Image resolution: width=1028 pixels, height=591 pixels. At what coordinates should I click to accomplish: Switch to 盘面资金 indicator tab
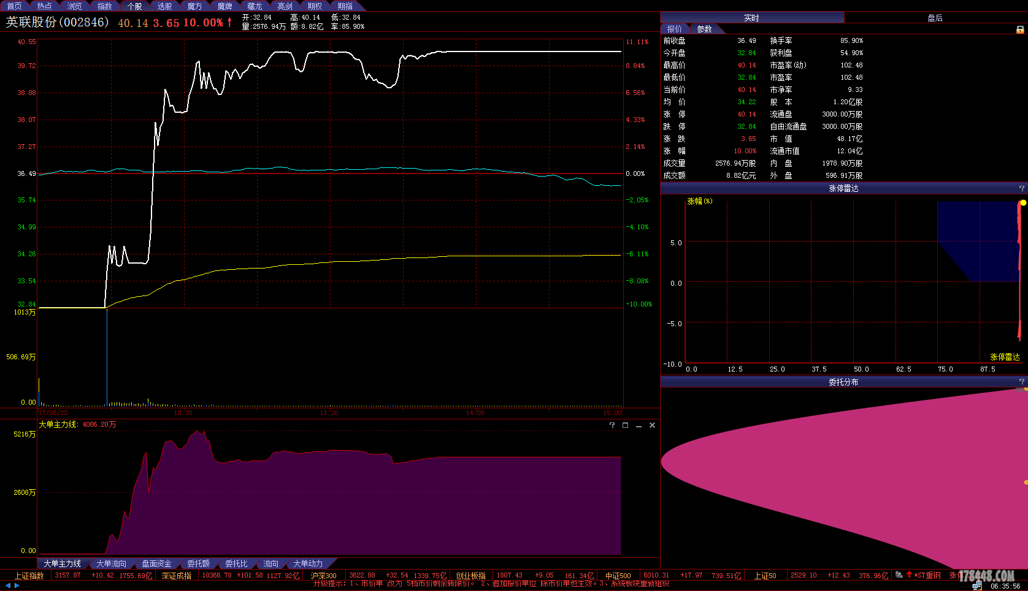click(156, 563)
